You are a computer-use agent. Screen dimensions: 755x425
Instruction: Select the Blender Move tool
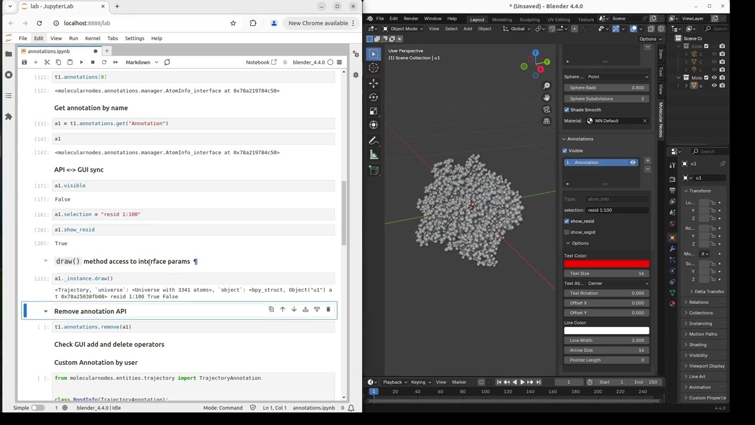pos(373,83)
